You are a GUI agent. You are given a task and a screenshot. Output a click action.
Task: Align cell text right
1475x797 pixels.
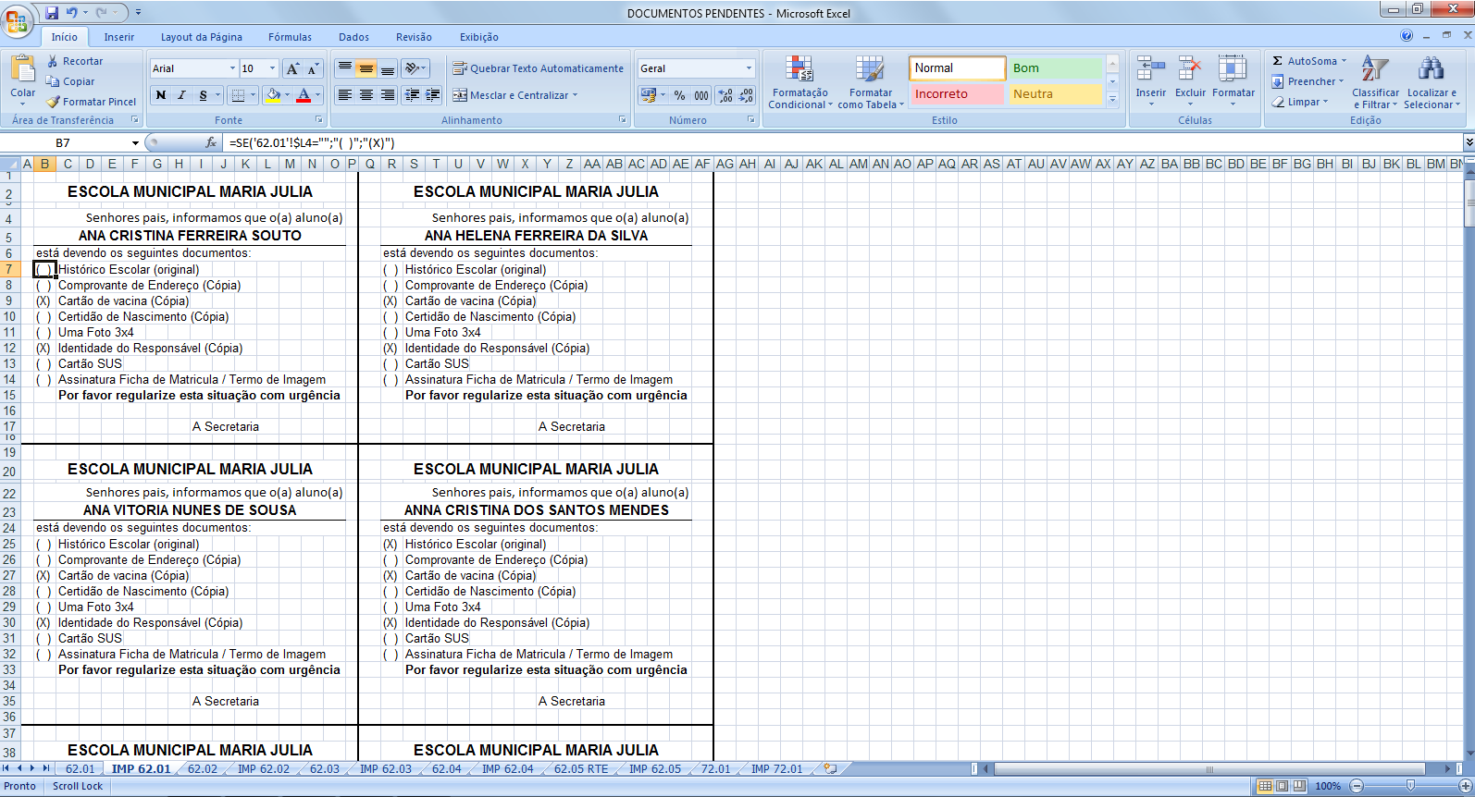coord(388,95)
